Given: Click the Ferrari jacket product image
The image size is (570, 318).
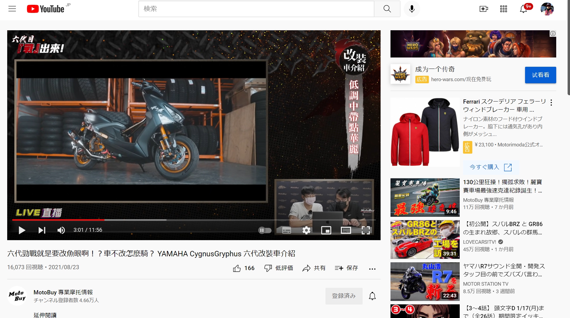Looking at the screenshot, I should click(x=425, y=132).
